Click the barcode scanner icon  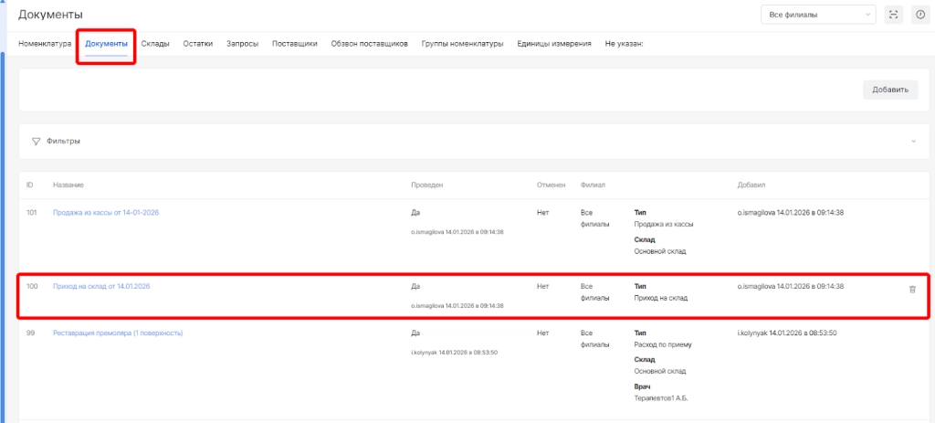(x=893, y=15)
